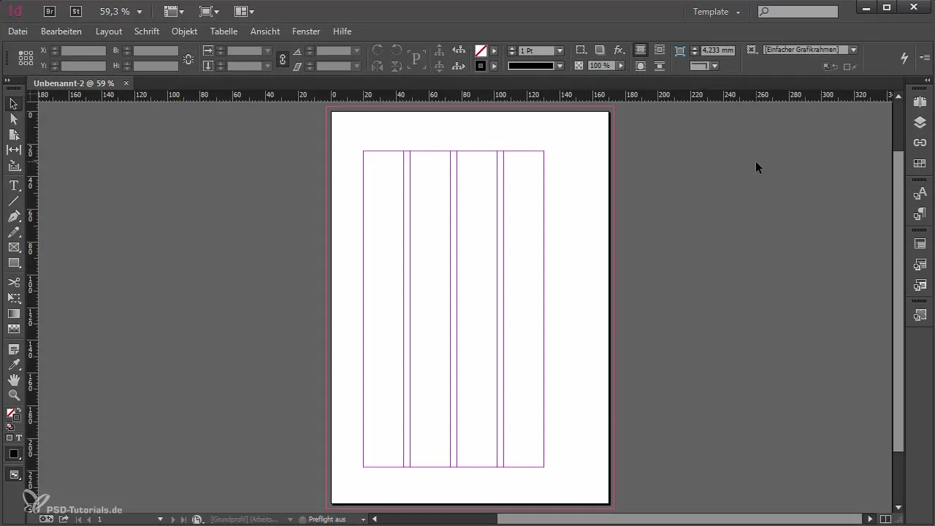Select the Gradient Feather tool
Screen dimensions: 935x526
[x=14, y=329]
